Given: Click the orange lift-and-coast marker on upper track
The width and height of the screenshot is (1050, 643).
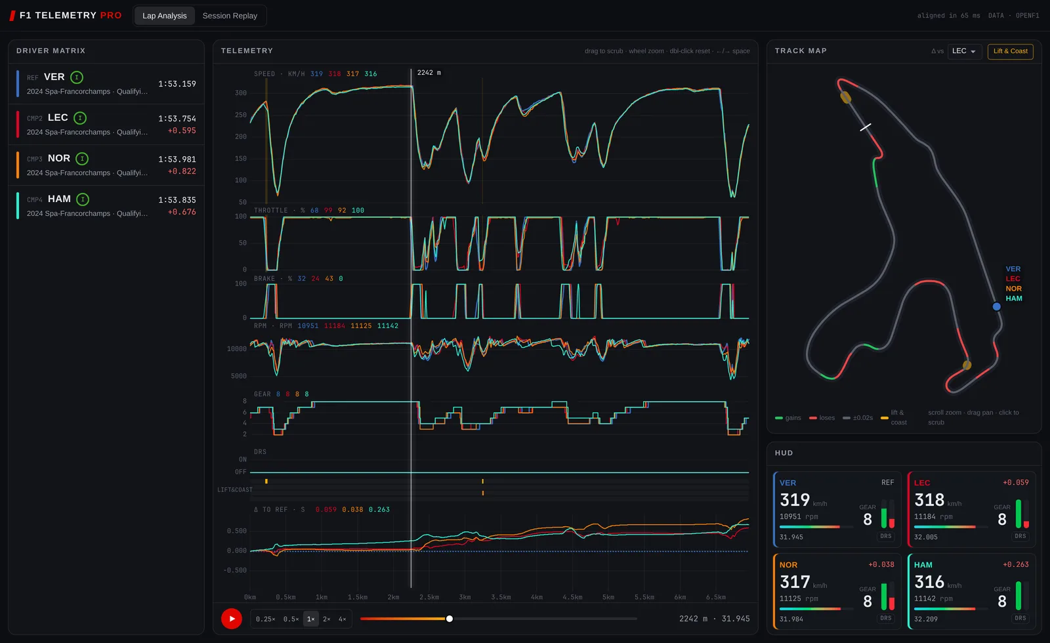Looking at the screenshot, I should pos(846,98).
